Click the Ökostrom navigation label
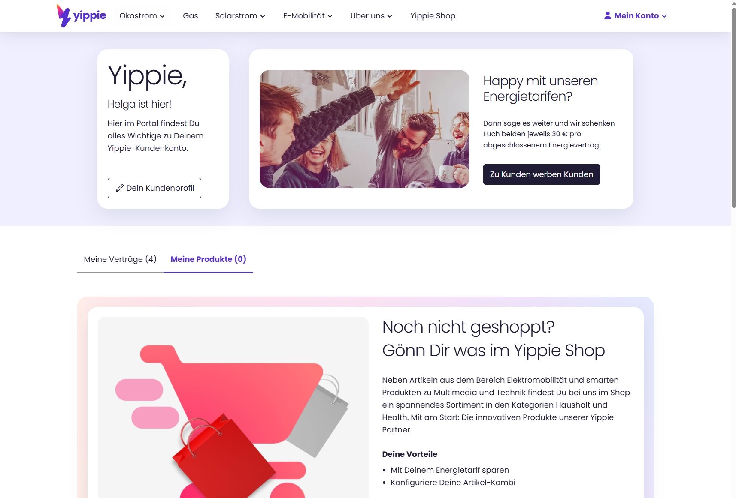 tap(138, 16)
